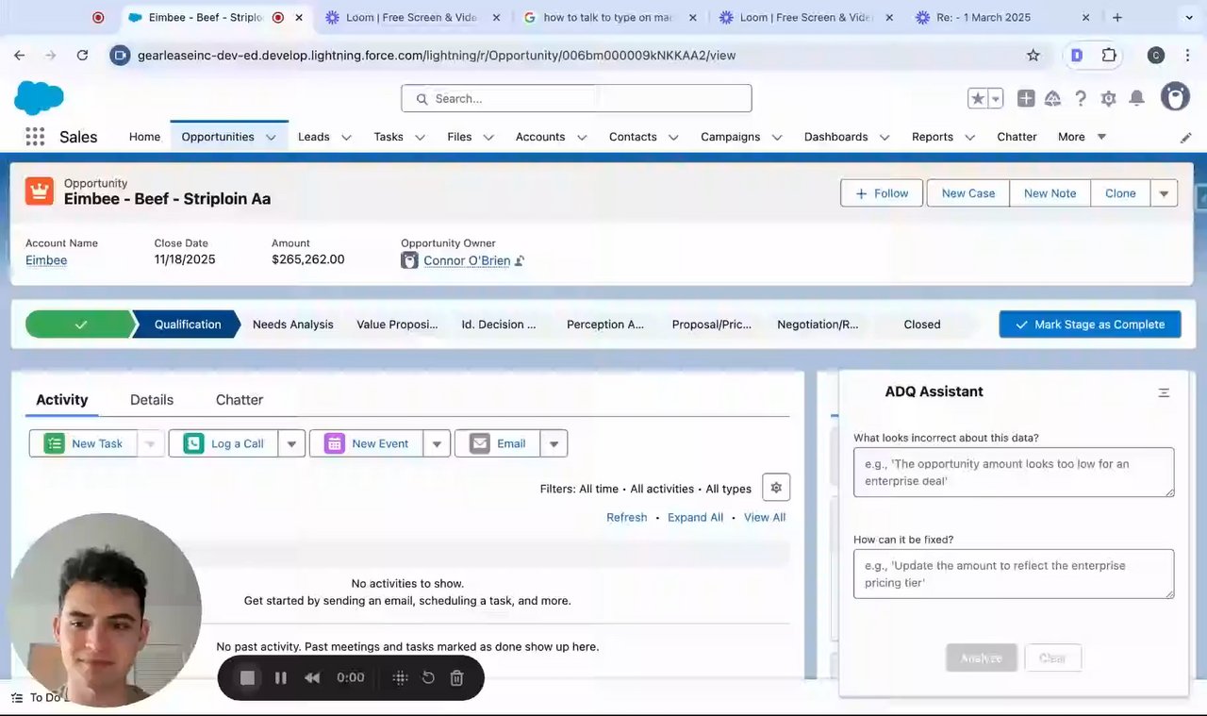Switch to the Home tab
This screenshot has width=1207, height=716.
(144, 137)
